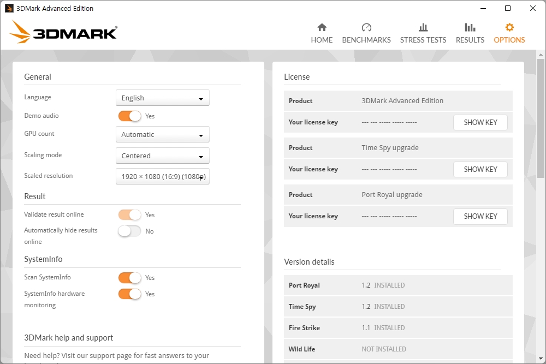Show key for Time Spy upgrade
This screenshot has width=546, height=364.
[x=480, y=170]
